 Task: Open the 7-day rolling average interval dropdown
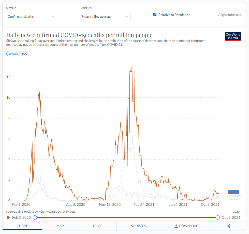pyautogui.click(x=105, y=17)
